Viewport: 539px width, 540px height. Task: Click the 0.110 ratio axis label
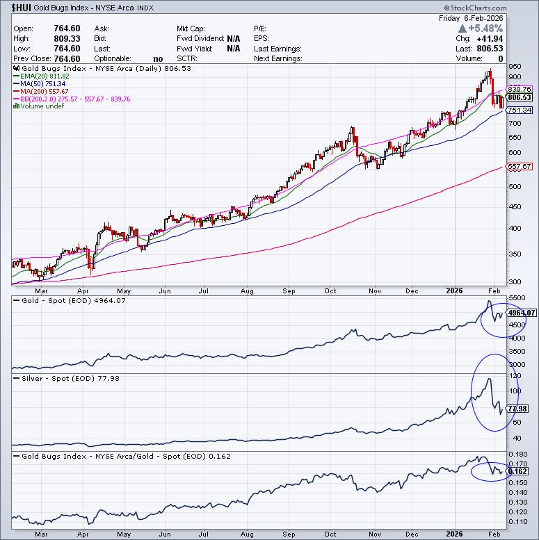[518, 522]
